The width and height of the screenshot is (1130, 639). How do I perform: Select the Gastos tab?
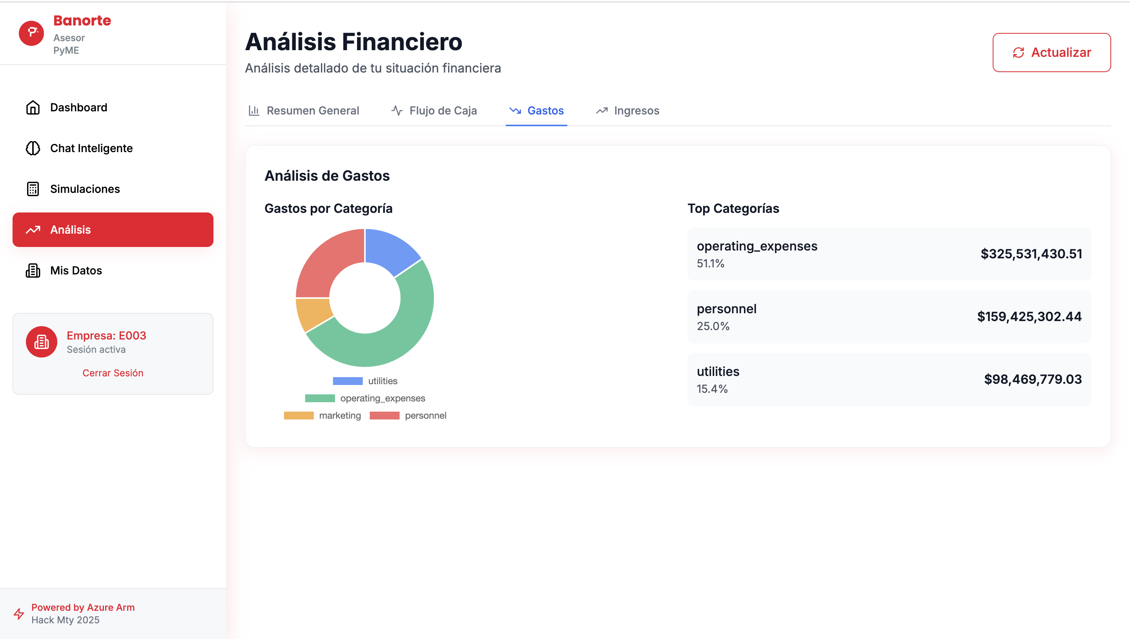tap(536, 111)
